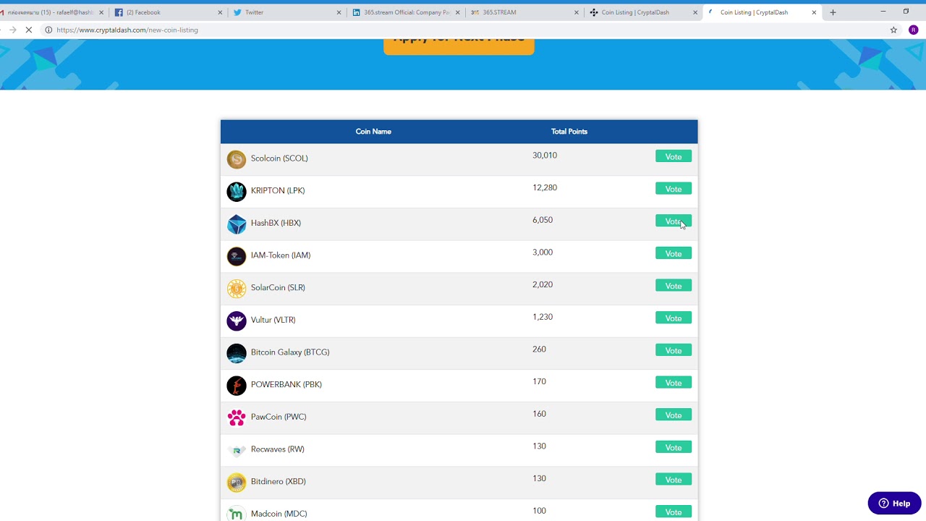Vote for Bitdinero (XBD)
This screenshot has width=926, height=521.
674,479
